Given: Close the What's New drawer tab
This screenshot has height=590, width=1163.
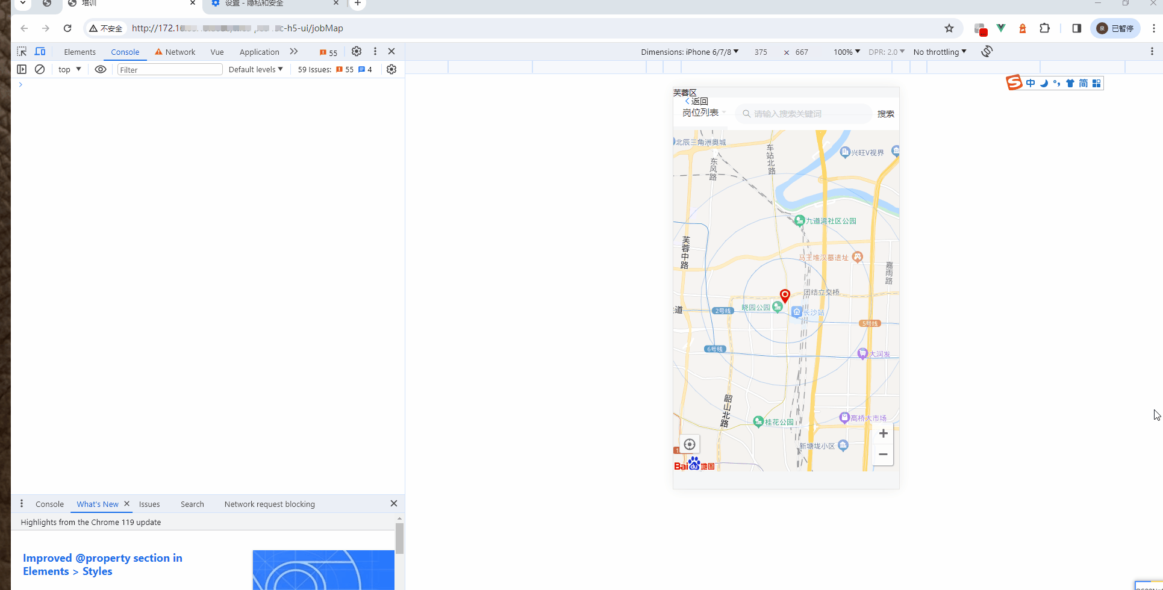Looking at the screenshot, I should coord(126,504).
